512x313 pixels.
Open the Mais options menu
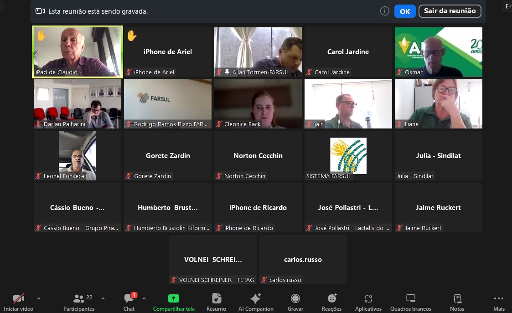point(499,299)
